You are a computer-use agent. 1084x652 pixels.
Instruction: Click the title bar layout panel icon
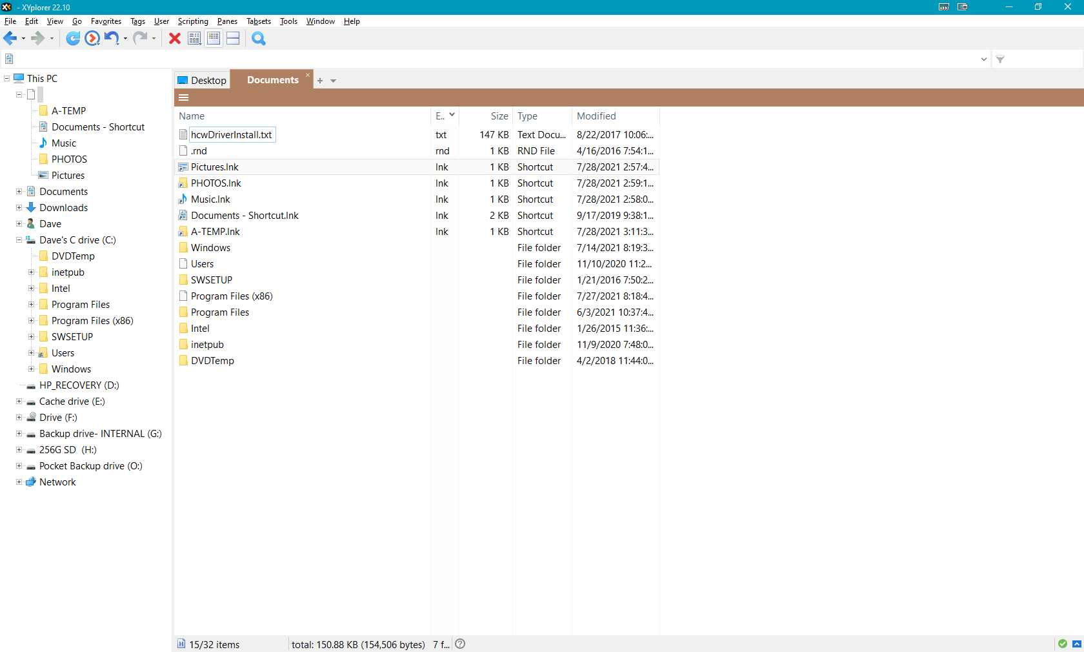[x=963, y=7]
